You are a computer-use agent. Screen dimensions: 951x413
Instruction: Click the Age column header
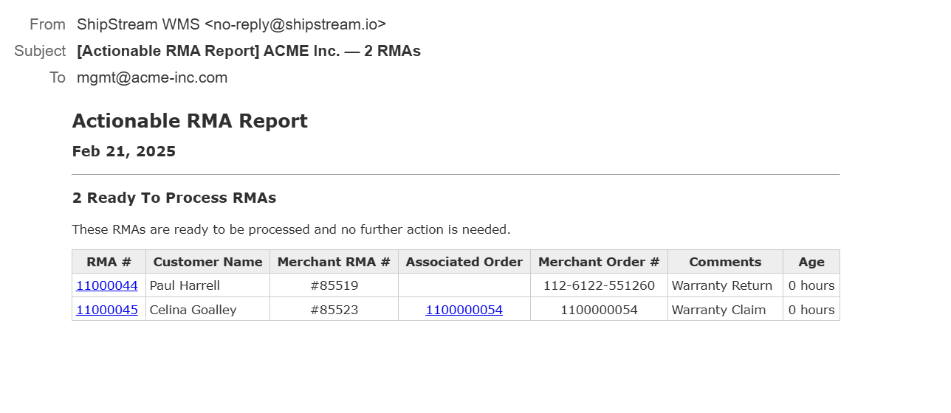click(x=811, y=262)
